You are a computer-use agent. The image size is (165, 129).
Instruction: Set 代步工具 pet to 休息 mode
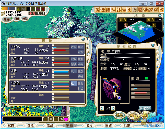point(81,59)
